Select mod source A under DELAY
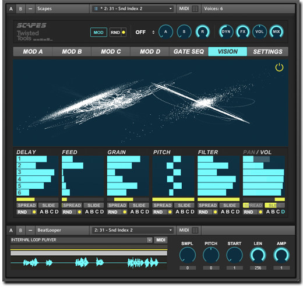This screenshot has height=303, width=303. point(41,212)
